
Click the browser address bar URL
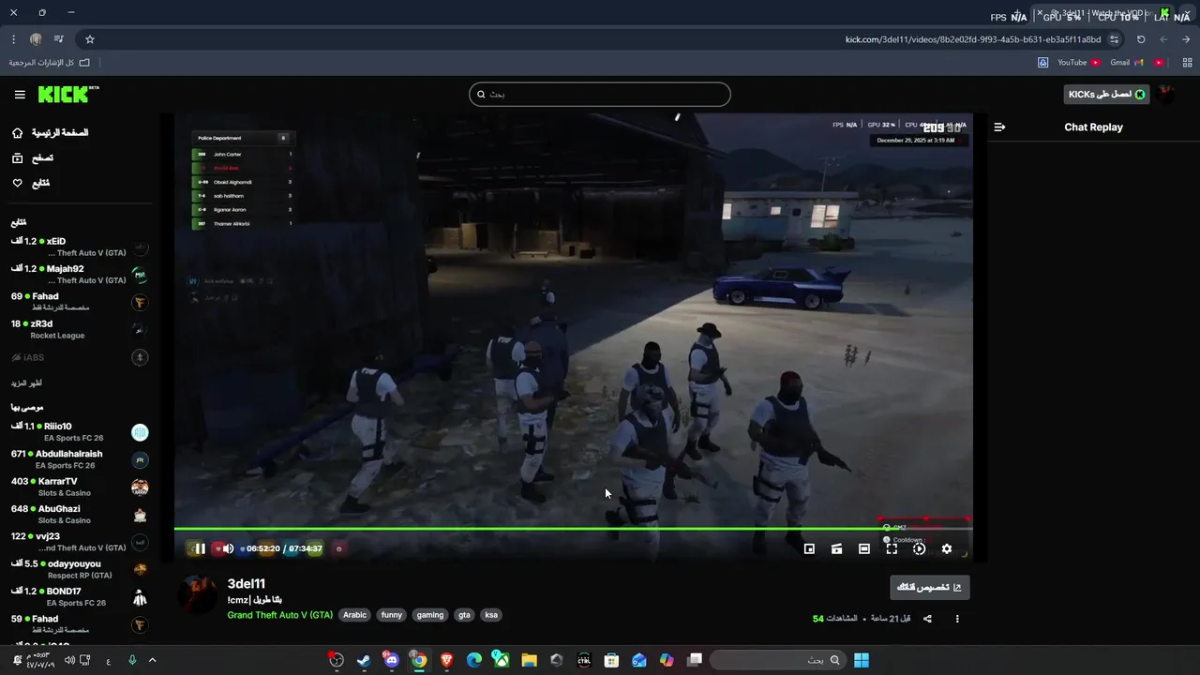[973, 39]
